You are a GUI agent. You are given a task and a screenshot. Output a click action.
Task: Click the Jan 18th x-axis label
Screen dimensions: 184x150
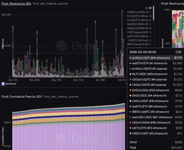(x=100, y=80)
